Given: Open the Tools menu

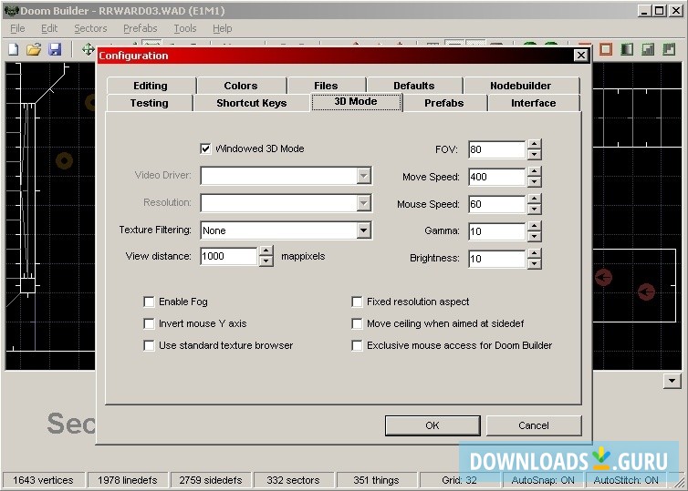Looking at the screenshot, I should pos(184,28).
